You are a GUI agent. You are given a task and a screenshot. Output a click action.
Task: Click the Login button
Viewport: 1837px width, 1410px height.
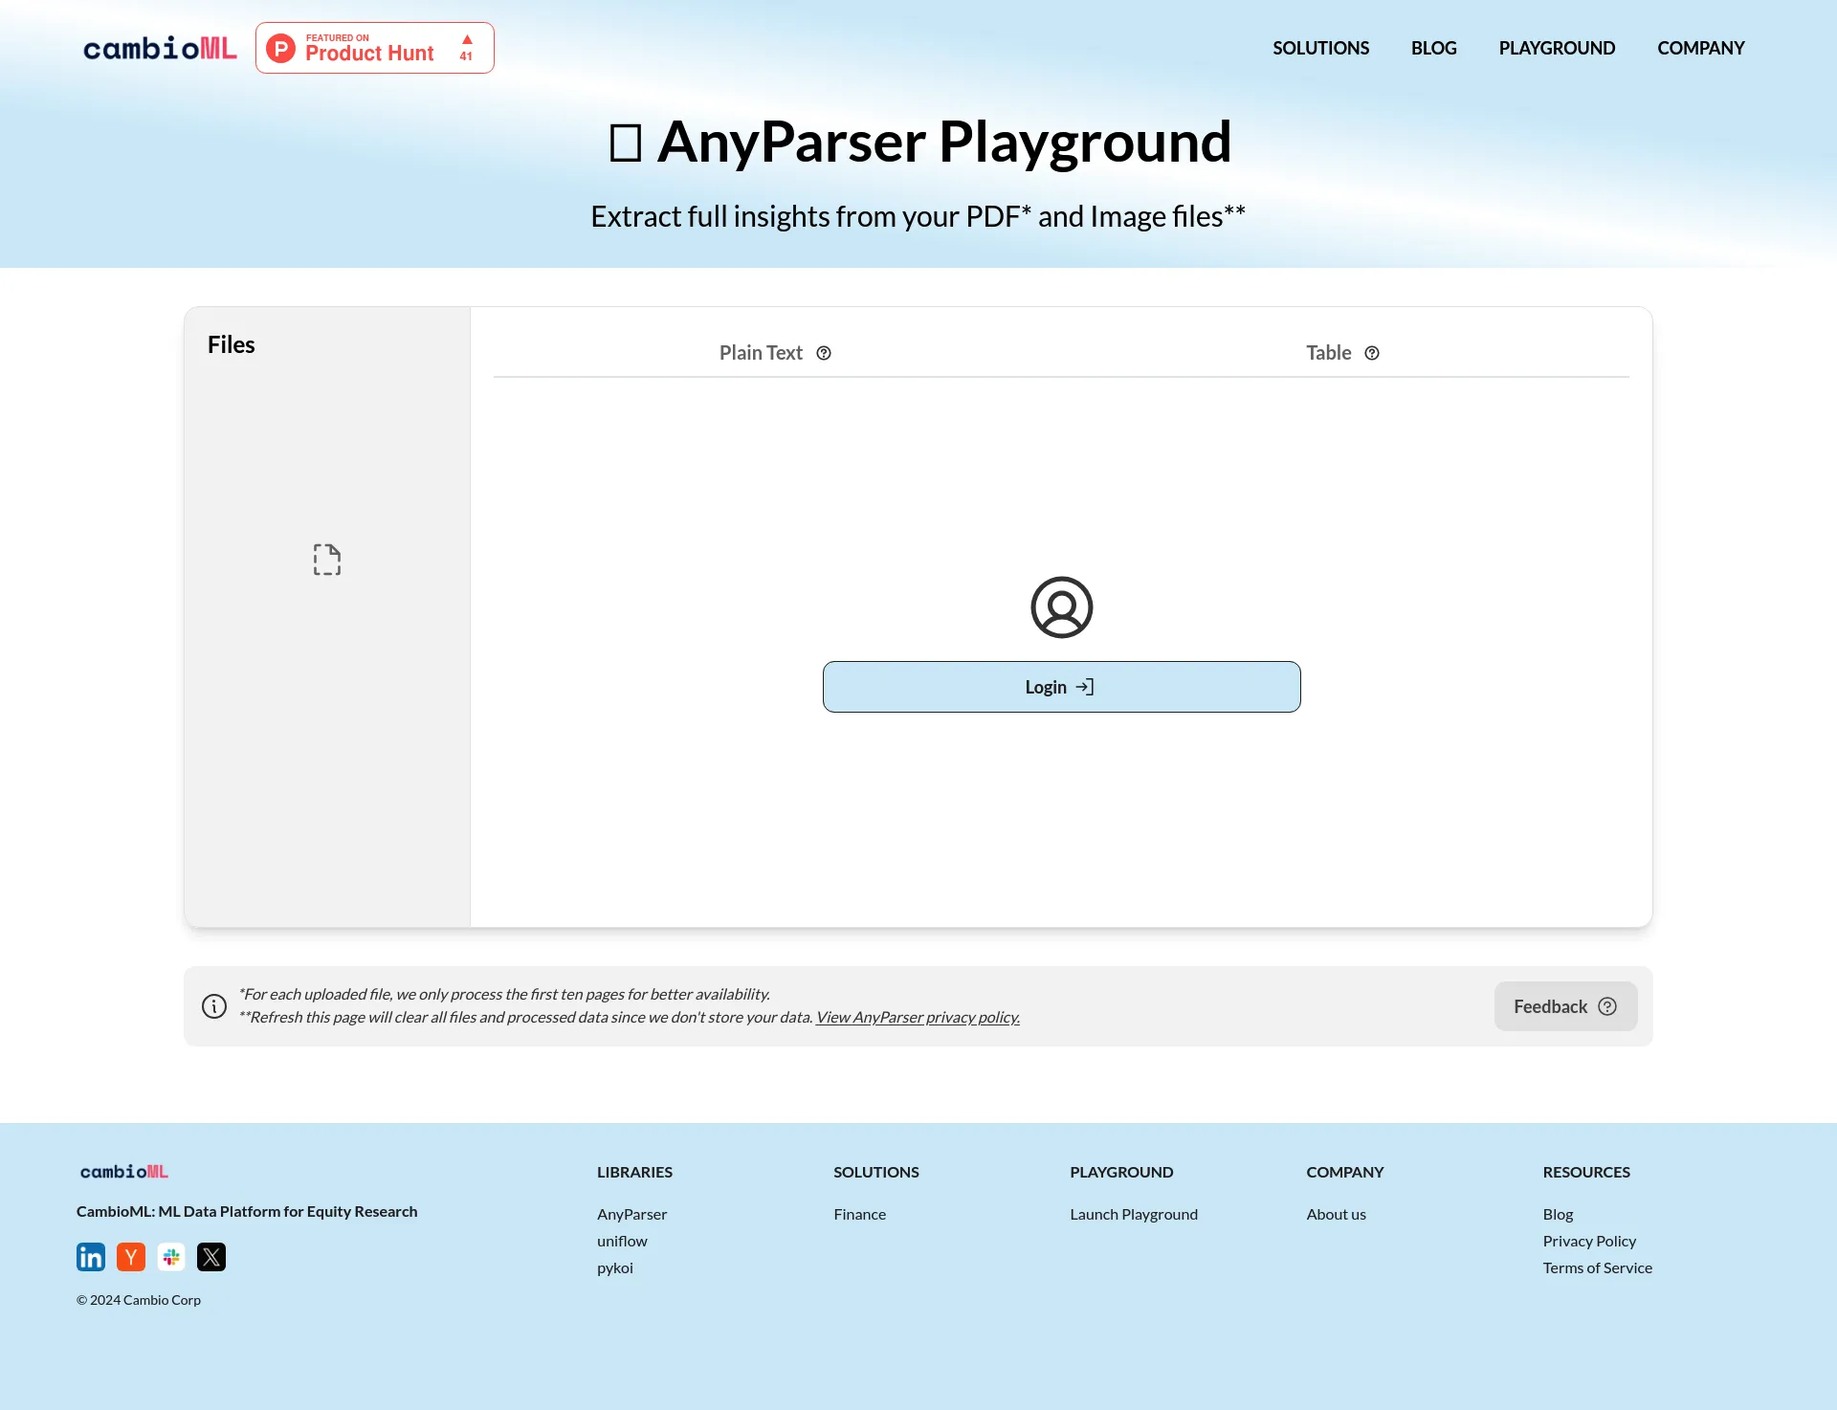(1062, 687)
